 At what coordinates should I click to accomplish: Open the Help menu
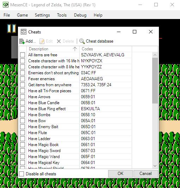click(x=98, y=15)
